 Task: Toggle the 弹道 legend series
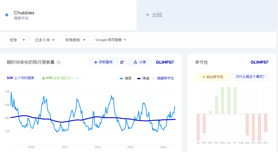click(x=143, y=78)
